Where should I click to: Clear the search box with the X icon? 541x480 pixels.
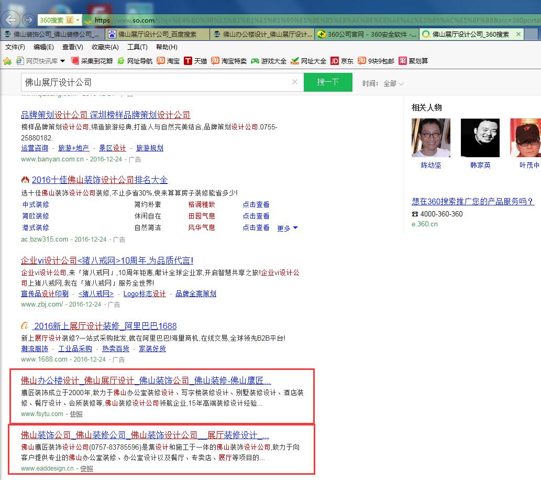tap(295, 82)
